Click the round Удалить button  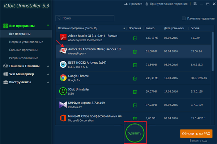tap(135, 133)
